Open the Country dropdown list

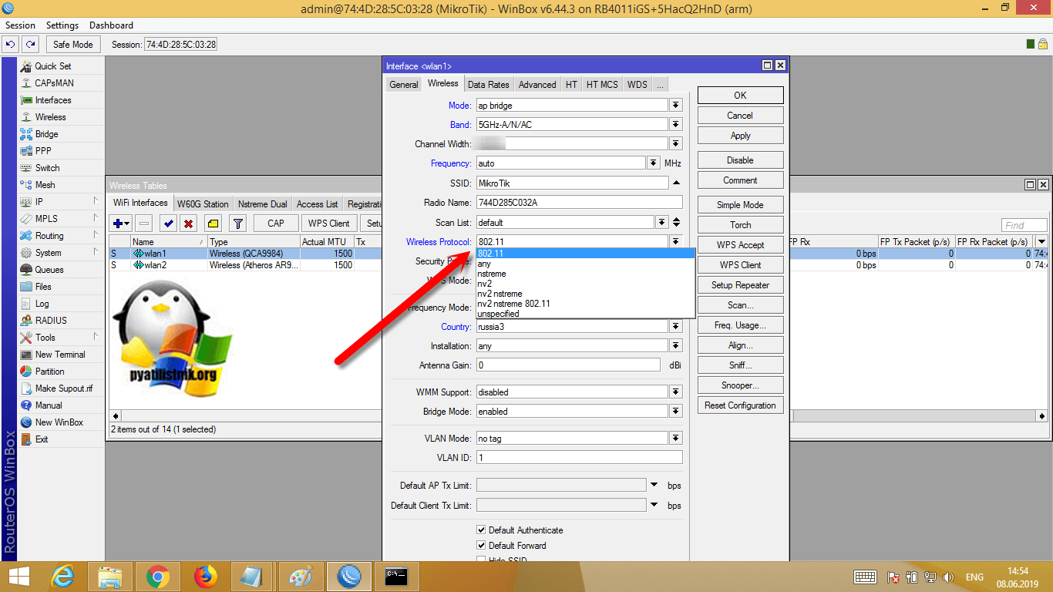point(675,327)
